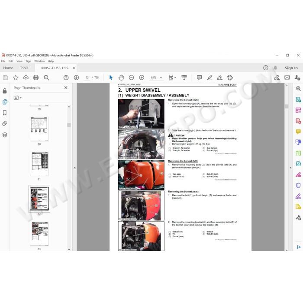303x303 pixels.
Task: Open the File menu
Action: 3,61
